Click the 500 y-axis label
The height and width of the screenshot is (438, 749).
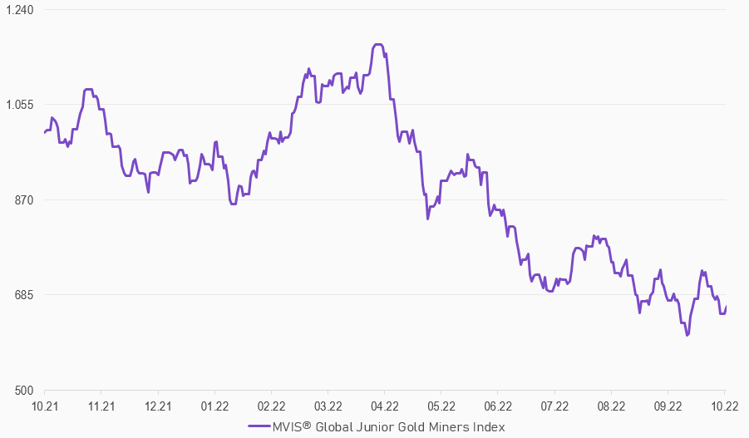coord(23,390)
